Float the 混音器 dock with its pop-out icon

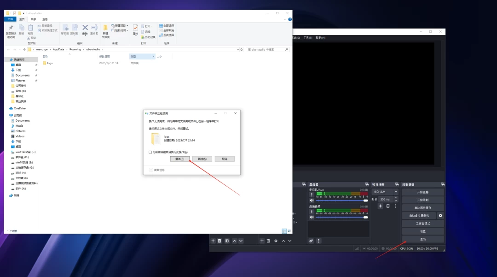(367, 184)
